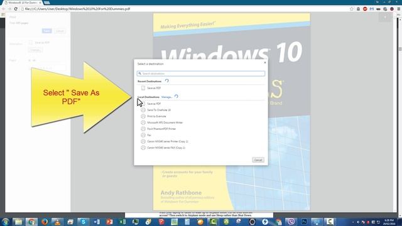
Task: Select 'Foxit PhantomPDF Printer' destination
Action: pos(161,129)
